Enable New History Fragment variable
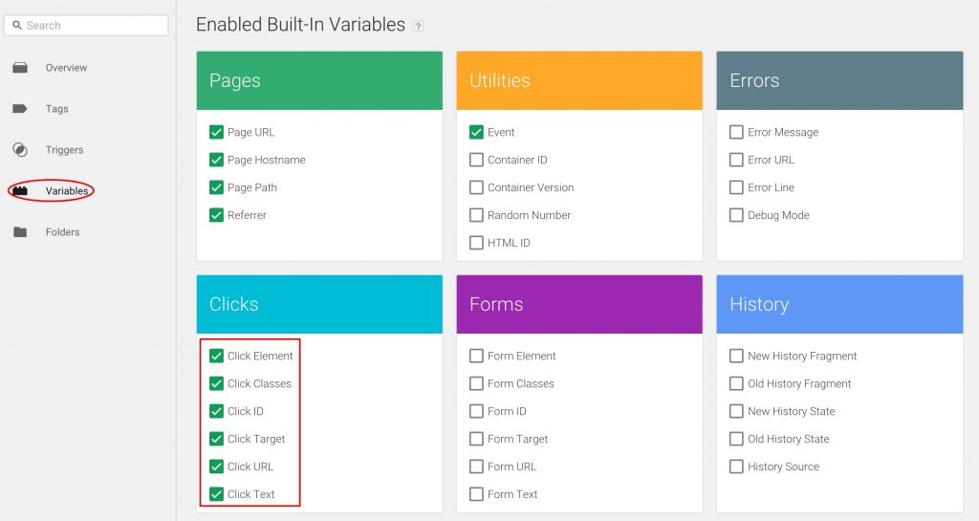 click(736, 356)
